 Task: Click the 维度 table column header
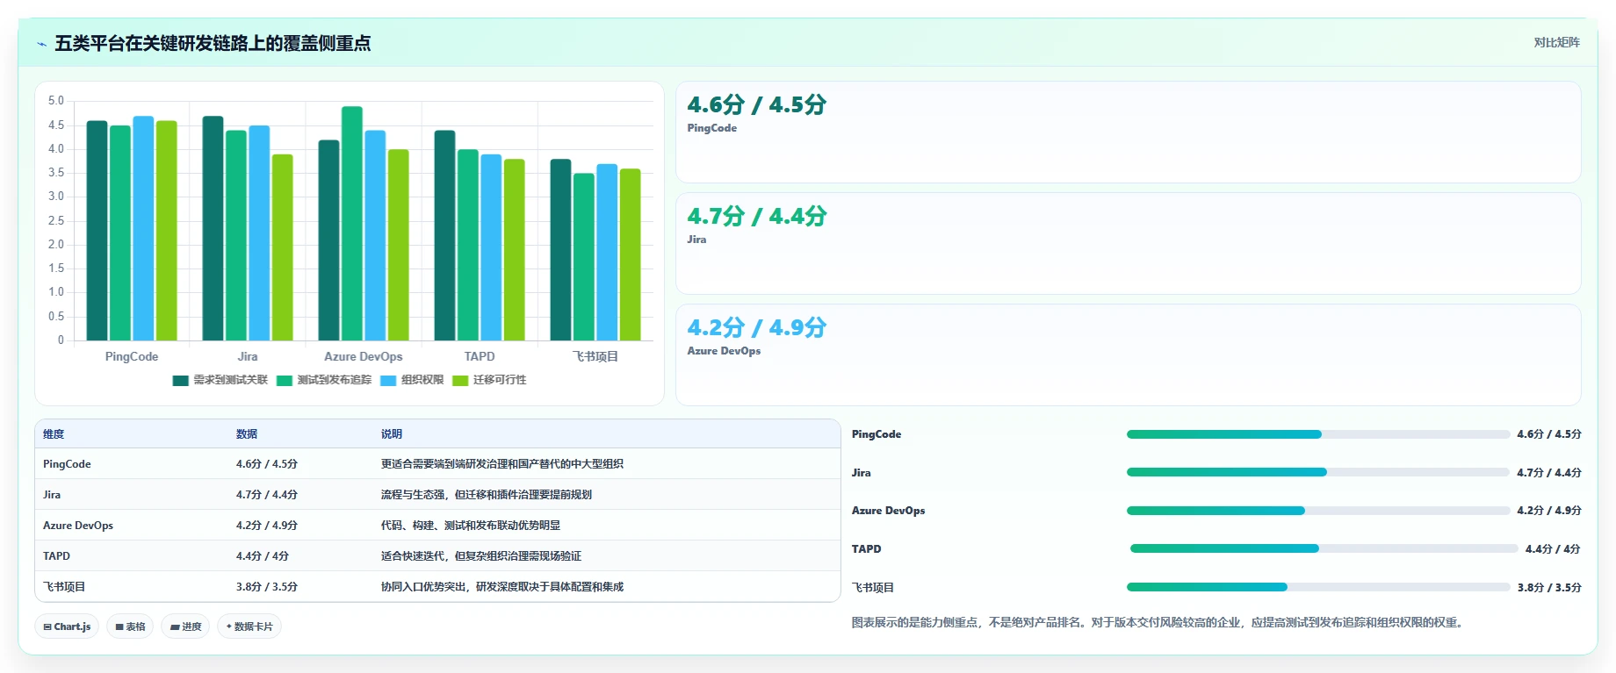point(54,434)
